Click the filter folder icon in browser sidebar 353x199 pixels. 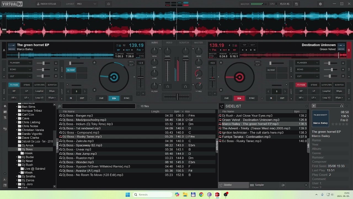(x=5, y=118)
